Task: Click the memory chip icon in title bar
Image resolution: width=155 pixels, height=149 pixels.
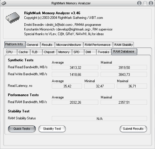Action: pyautogui.click(x=4, y=3)
